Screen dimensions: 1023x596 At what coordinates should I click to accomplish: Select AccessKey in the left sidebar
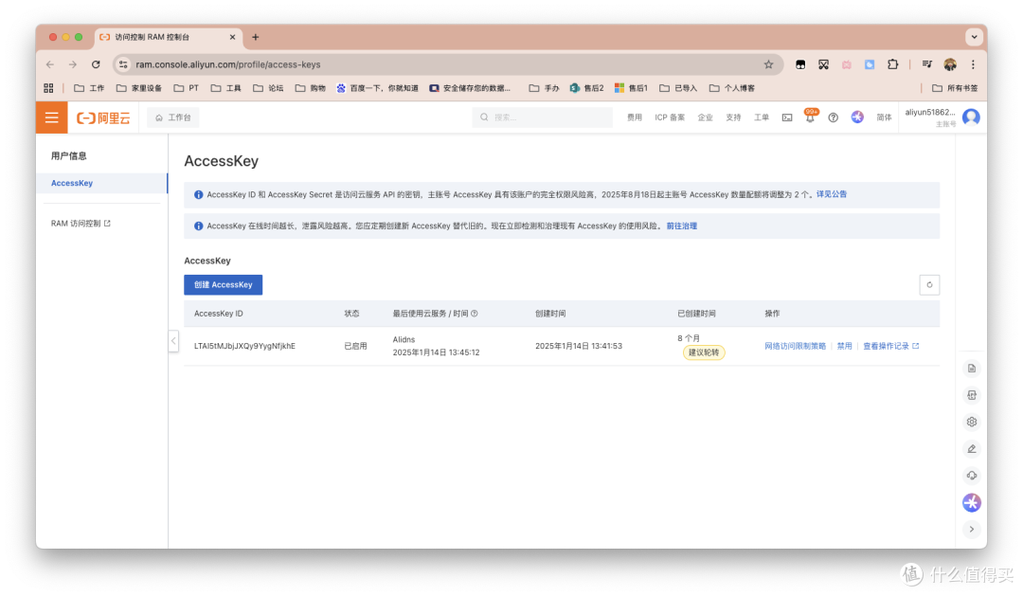(101, 184)
